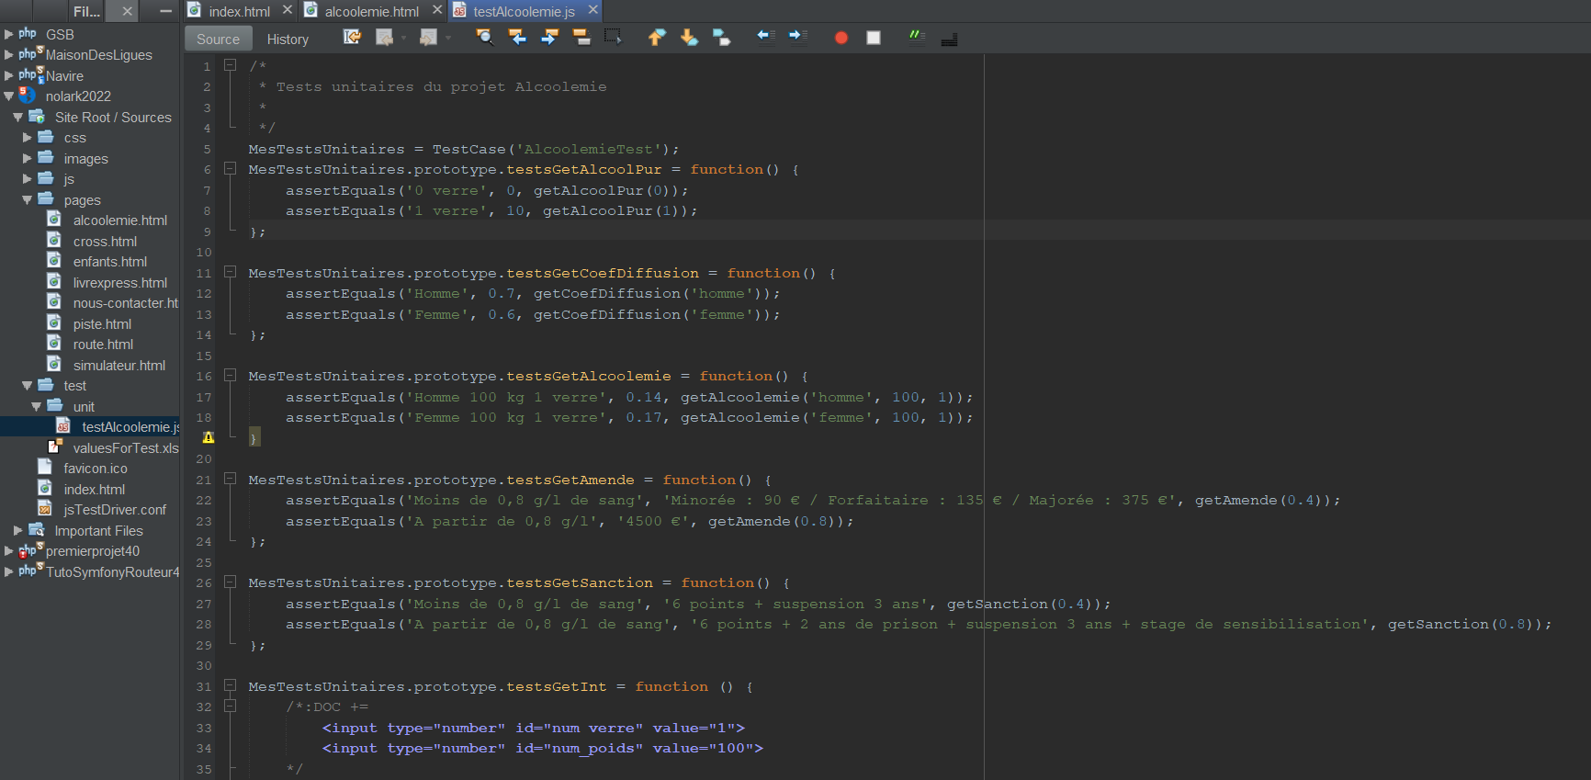1591x780 pixels.
Task: Go to Previous Bookmark icon
Action: coord(656,38)
